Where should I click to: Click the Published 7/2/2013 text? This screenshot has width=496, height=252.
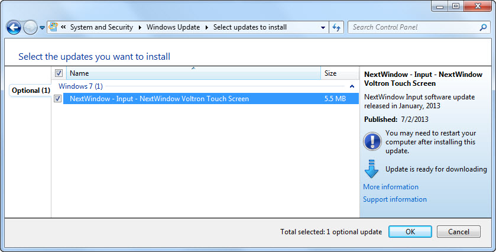coord(396,119)
